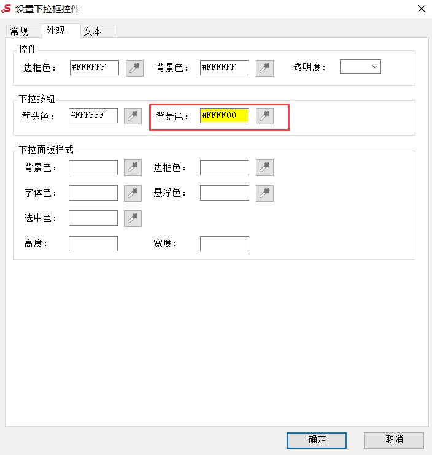The height and width of the screenshot is (455, 432).
Task: Click the yellow #FFFF00 color field
Action: [x=225, y=115]
